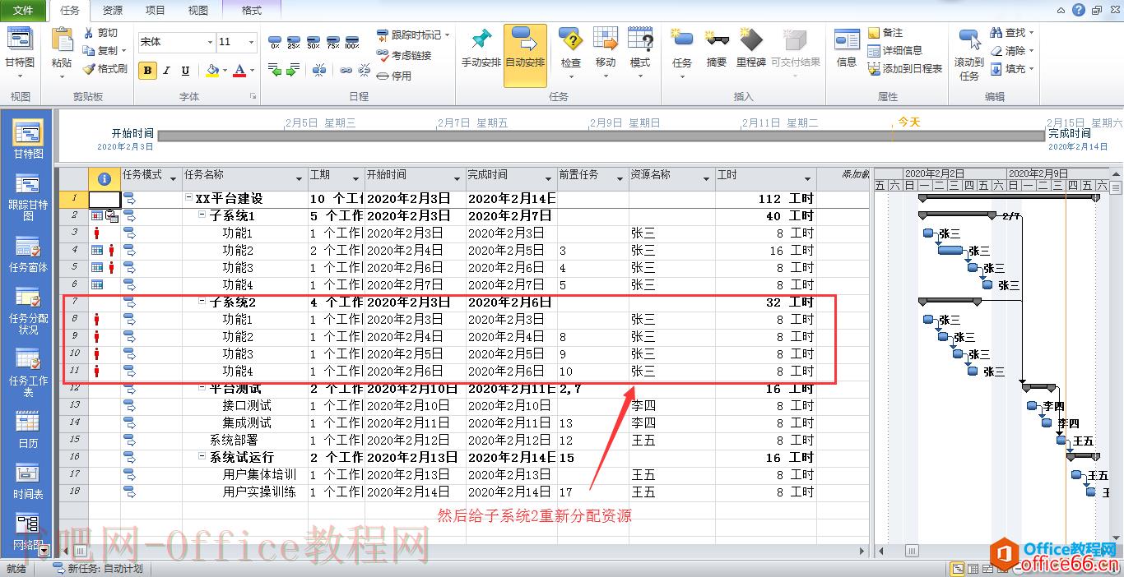
Task: Click 检查 inspect task button
Action: tap(571, 51)
